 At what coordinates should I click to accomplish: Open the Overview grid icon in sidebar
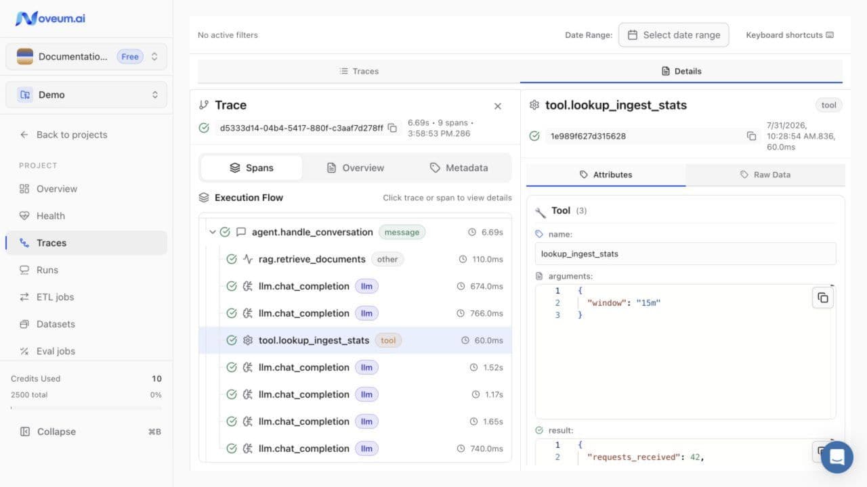coord(24,189)
